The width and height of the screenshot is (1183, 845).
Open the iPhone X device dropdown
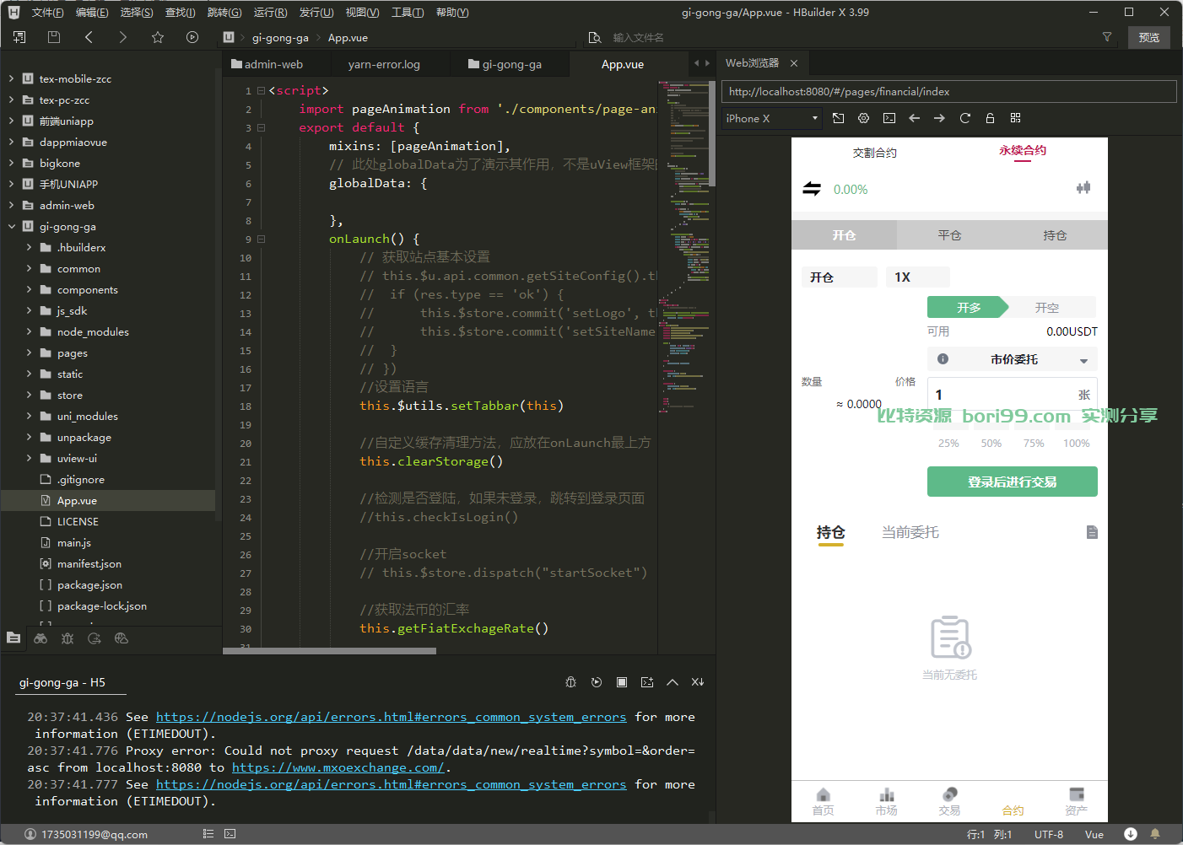(772, 118)
